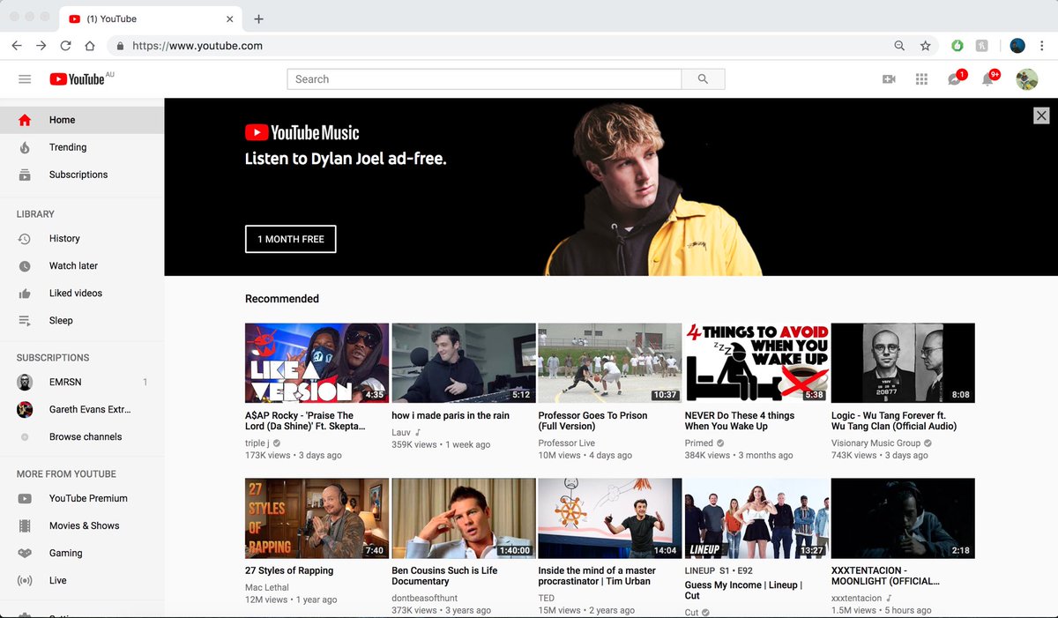Screen dimensions: 1058x618
Task: Go back in the browser
Action: [17, 46]
